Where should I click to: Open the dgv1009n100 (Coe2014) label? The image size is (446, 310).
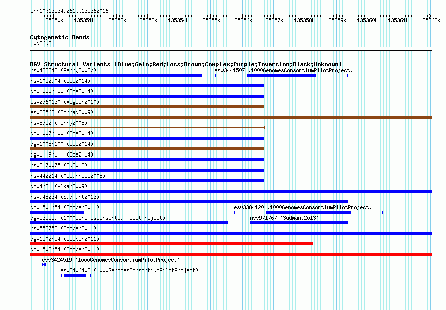tap(62, 154)
